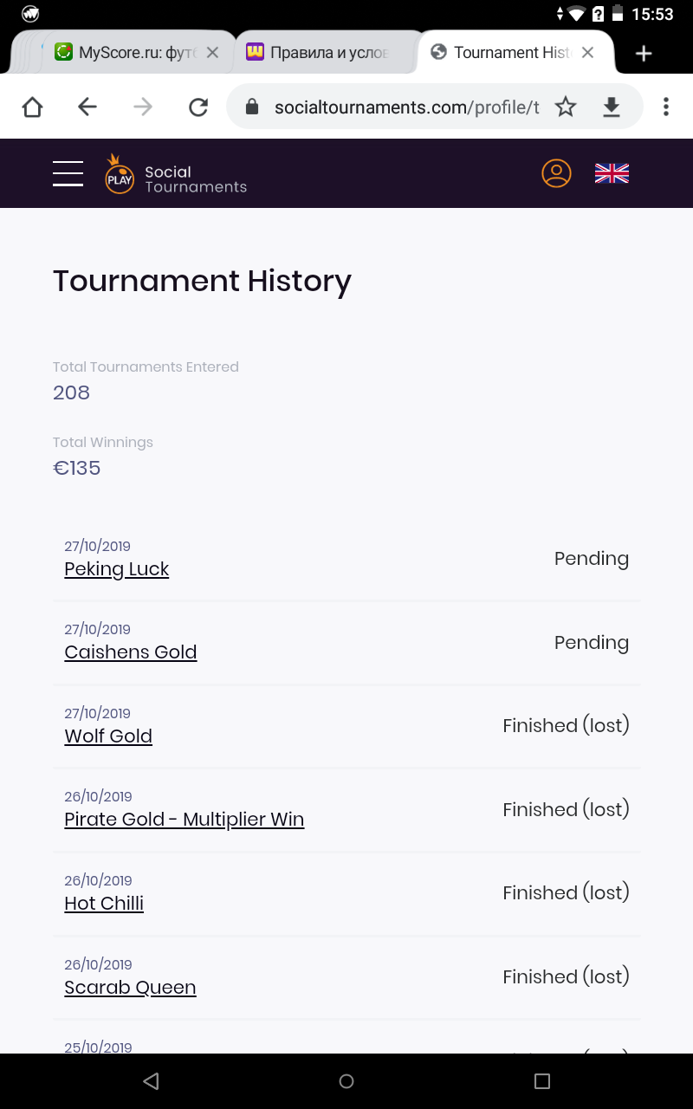Tap the Android recent apps square button
The width and height of the screenshot is (693, 1109).
coord(542,1081)
